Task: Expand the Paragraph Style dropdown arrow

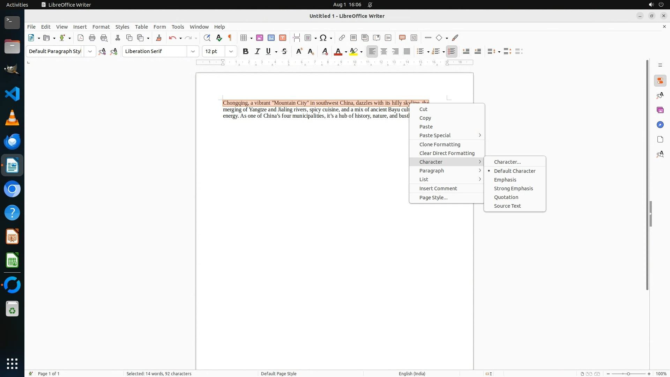Action: click(x=90, y=51)
